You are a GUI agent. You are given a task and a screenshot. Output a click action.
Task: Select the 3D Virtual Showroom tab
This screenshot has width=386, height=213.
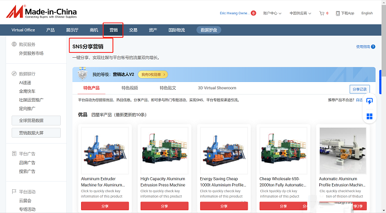pos(217,88)
